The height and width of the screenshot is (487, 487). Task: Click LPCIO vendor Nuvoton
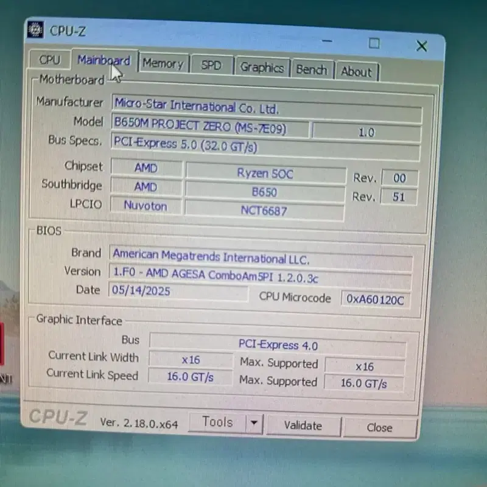pyautogui.click(x=145, y=206)
